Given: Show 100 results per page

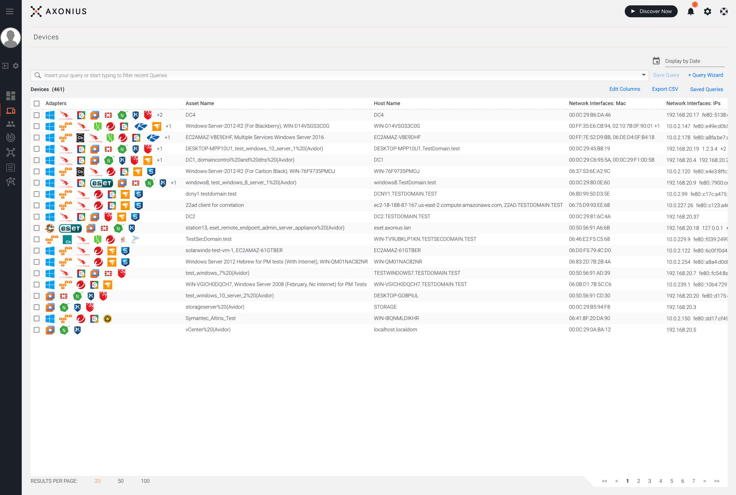Looking at the screenshot, I should click(145, 481).
